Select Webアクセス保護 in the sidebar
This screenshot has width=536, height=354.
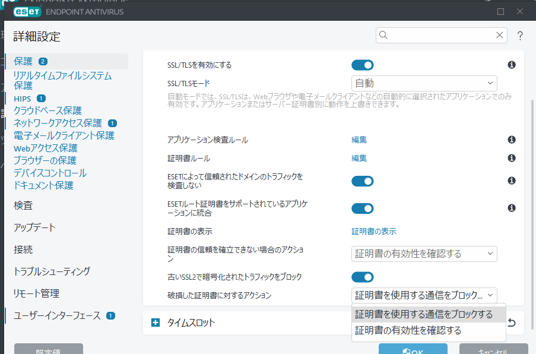46,148
